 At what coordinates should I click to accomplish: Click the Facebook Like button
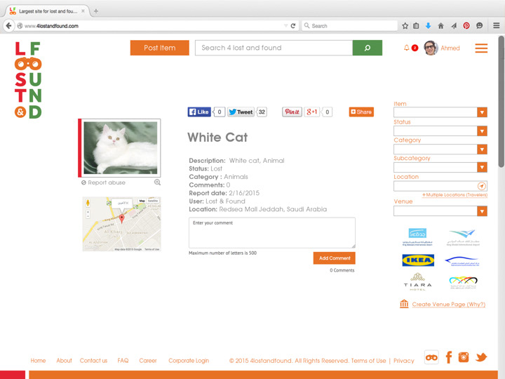pos(199,112)
